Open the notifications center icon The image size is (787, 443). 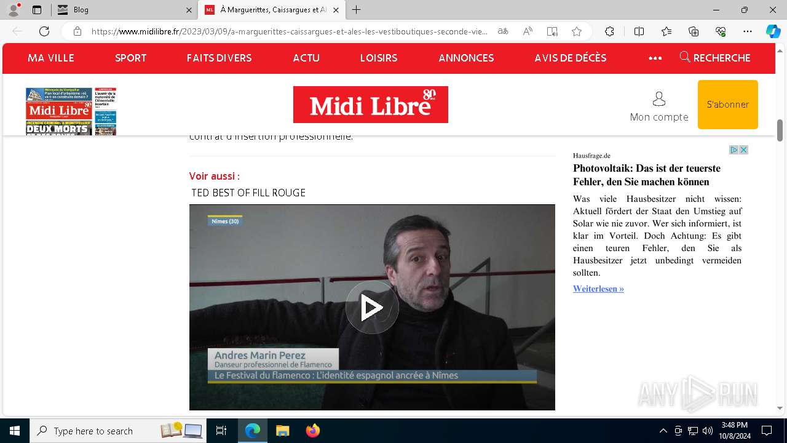[767, 431]
